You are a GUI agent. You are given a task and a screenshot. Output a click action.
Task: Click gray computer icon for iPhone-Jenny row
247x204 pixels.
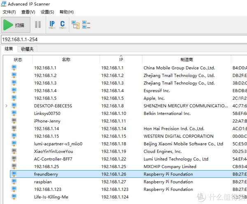pyautogui.click(x=14, y=121)
